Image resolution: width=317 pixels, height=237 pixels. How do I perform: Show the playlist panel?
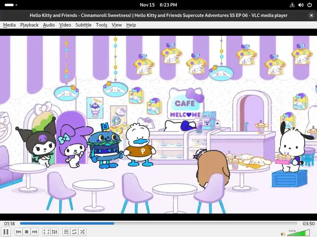pos(66,232)
